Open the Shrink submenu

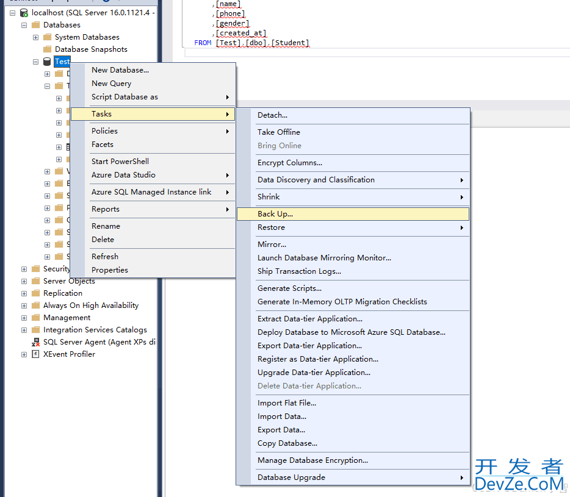(353, 197)
